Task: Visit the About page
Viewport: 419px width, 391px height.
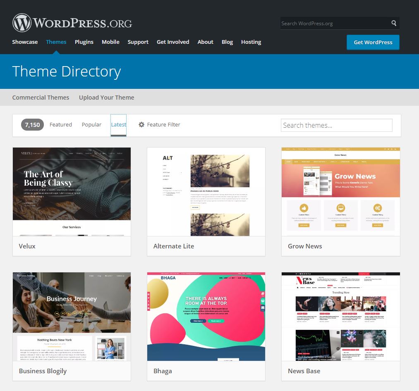Action: (205, 42)
